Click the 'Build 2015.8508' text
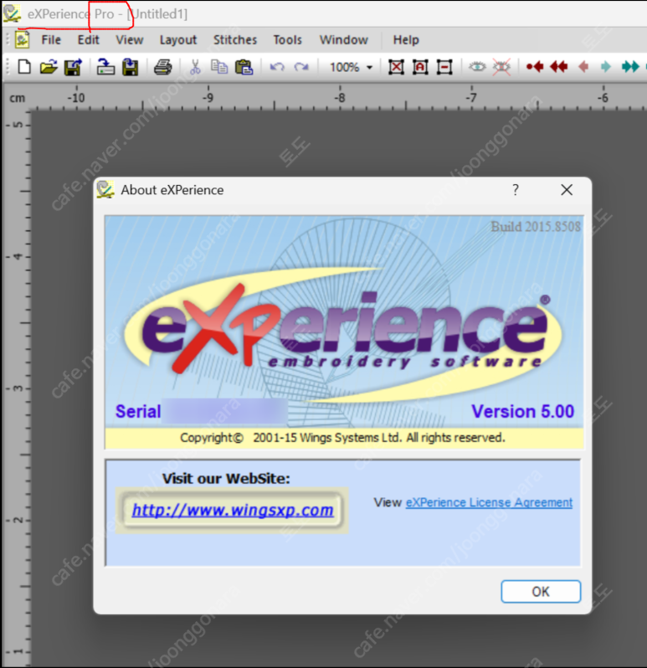Screen dimensions: 647x668 click(536, 227)
